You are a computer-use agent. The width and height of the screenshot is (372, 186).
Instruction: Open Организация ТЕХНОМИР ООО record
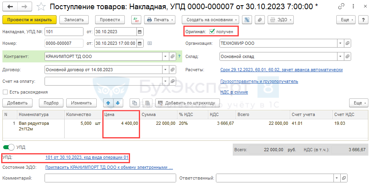pyautogui.click(x=348, y=43)
